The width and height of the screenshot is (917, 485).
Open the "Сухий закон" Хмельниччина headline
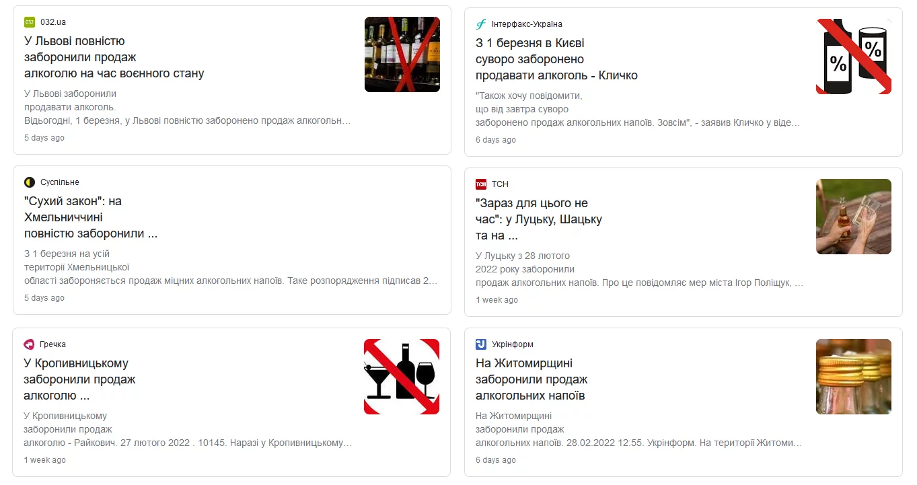[91, 217]
